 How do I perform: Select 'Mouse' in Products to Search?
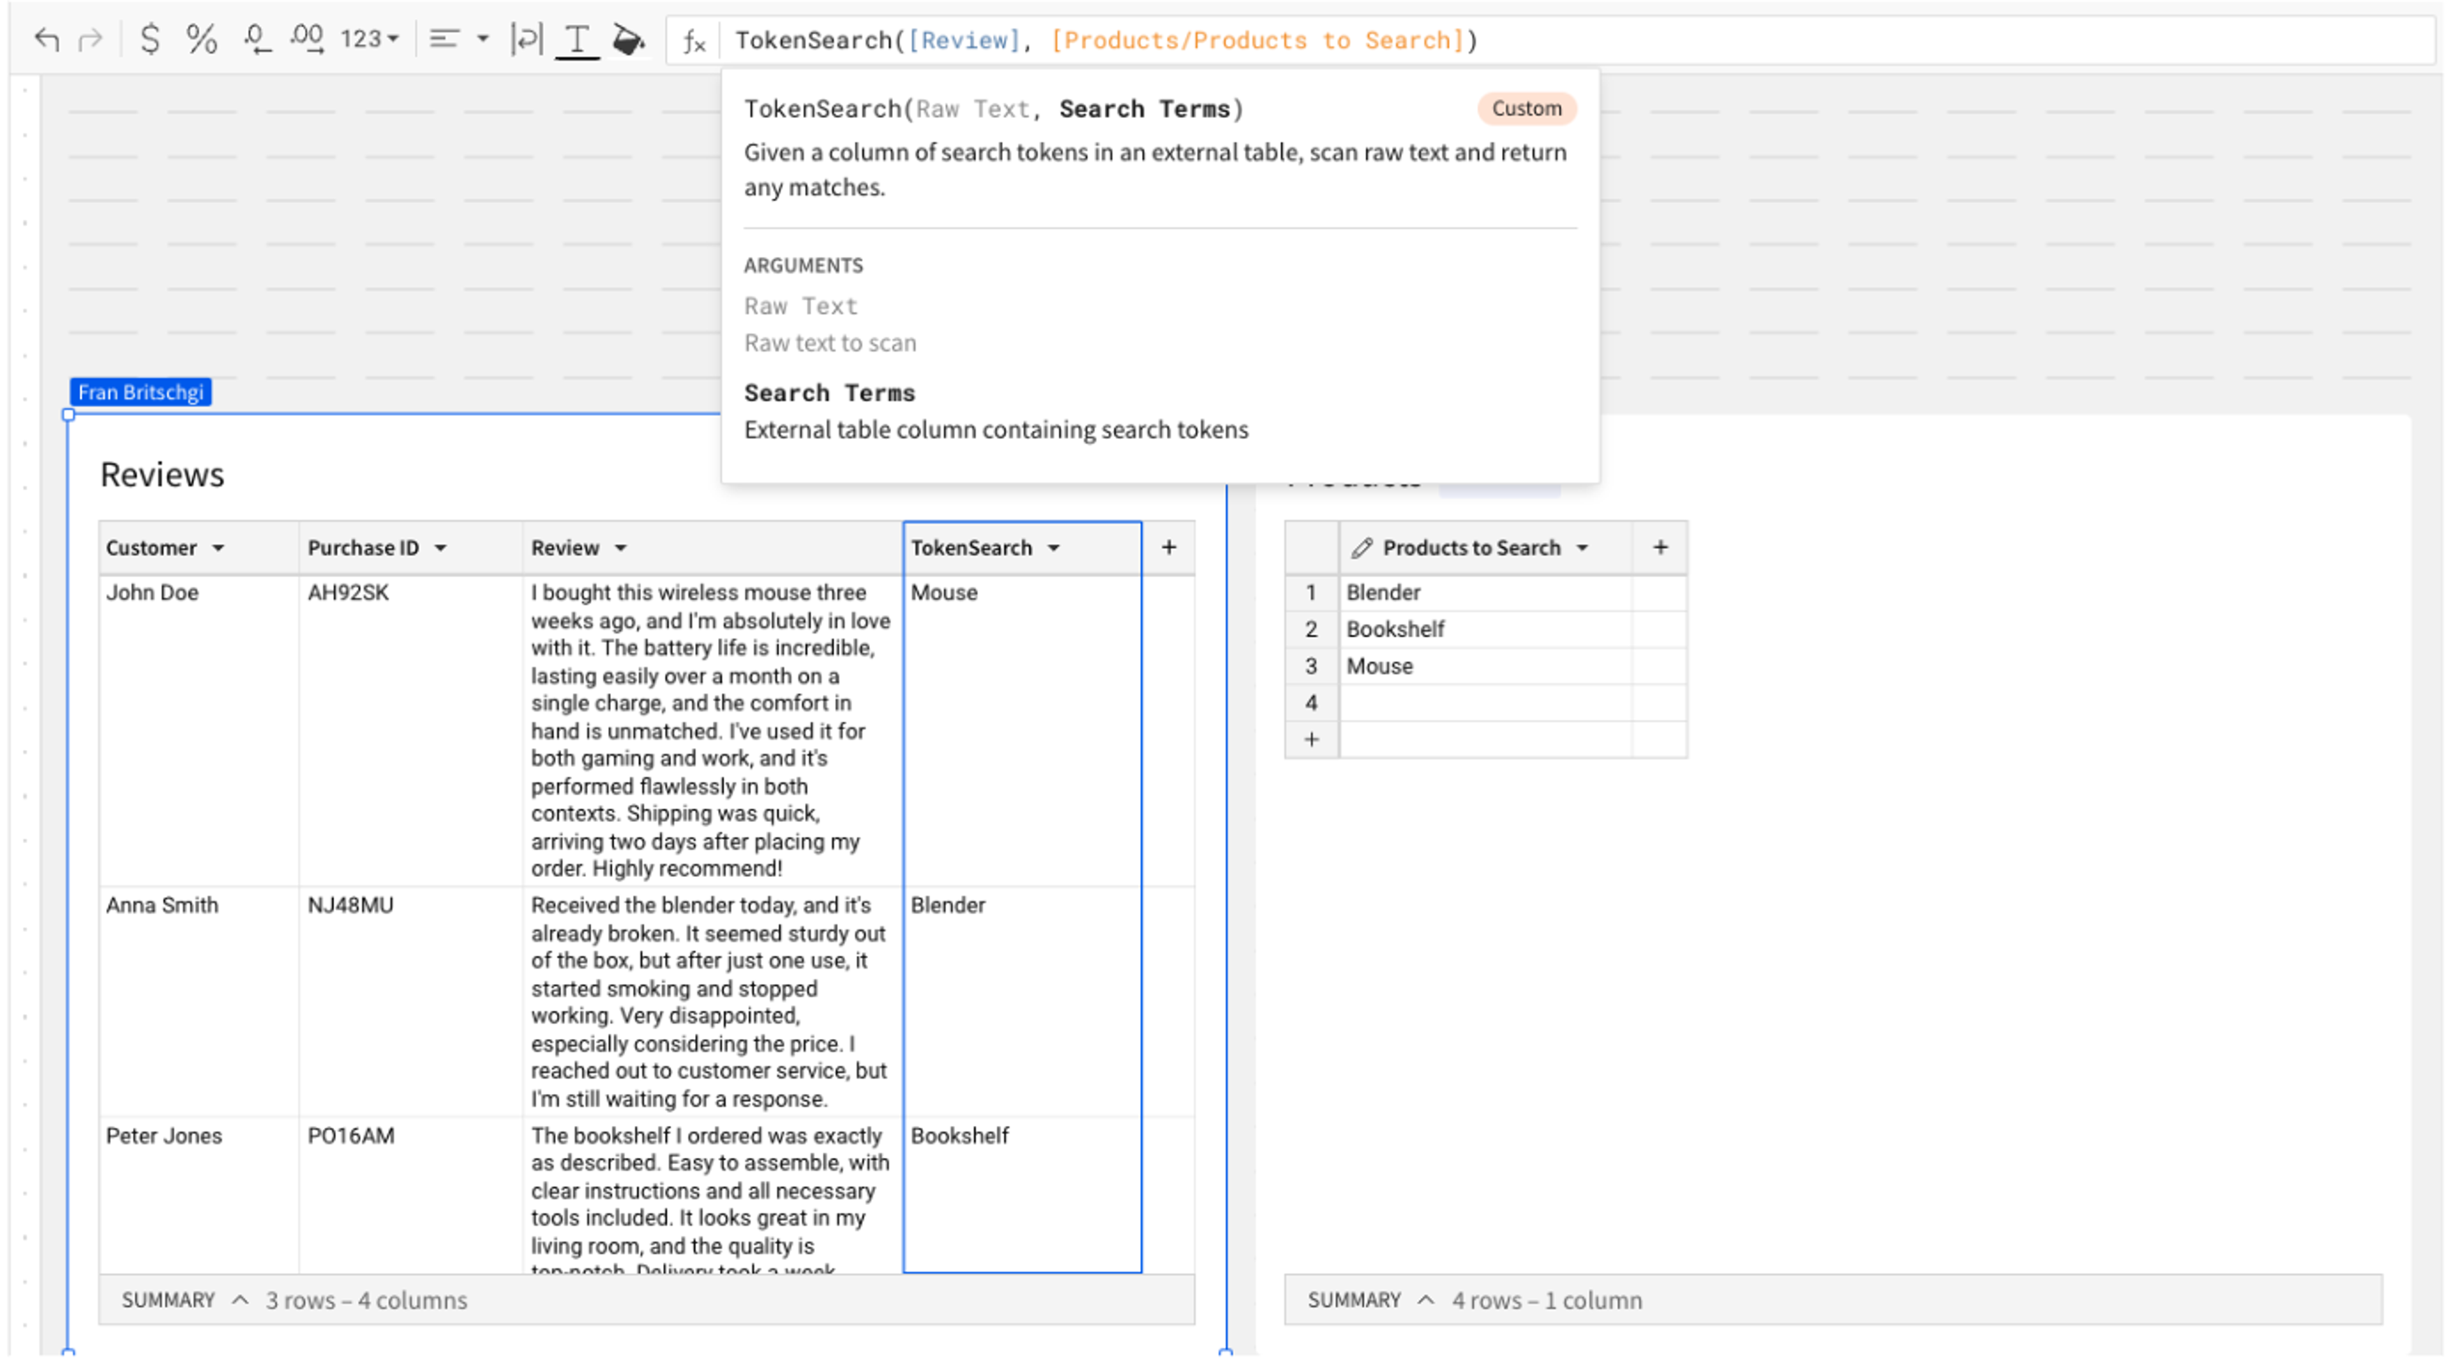[1485, 666]
